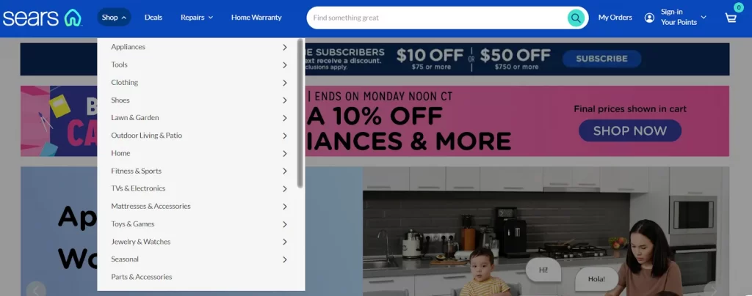The image size is (752, 296).
Task: Click the Sears logo
Action: coord(42,18)
